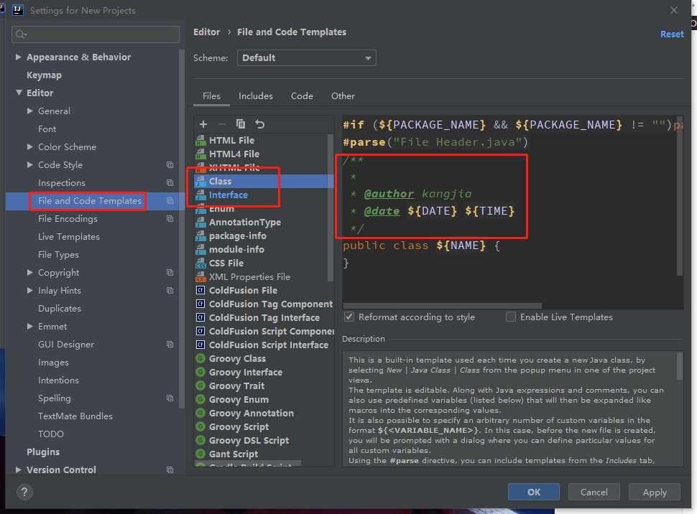Switch to the Other tab
This screenshot has width=697, height=514.
(x=343, y=96)
